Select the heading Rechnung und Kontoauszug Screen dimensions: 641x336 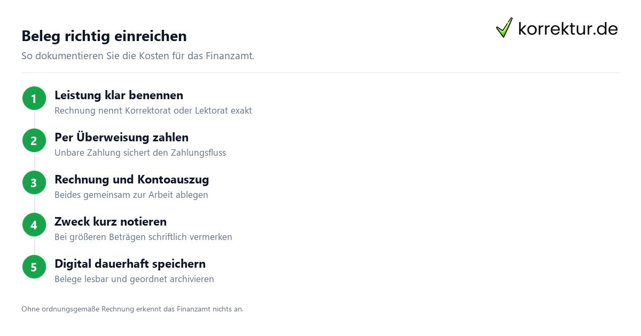(131, 180)
